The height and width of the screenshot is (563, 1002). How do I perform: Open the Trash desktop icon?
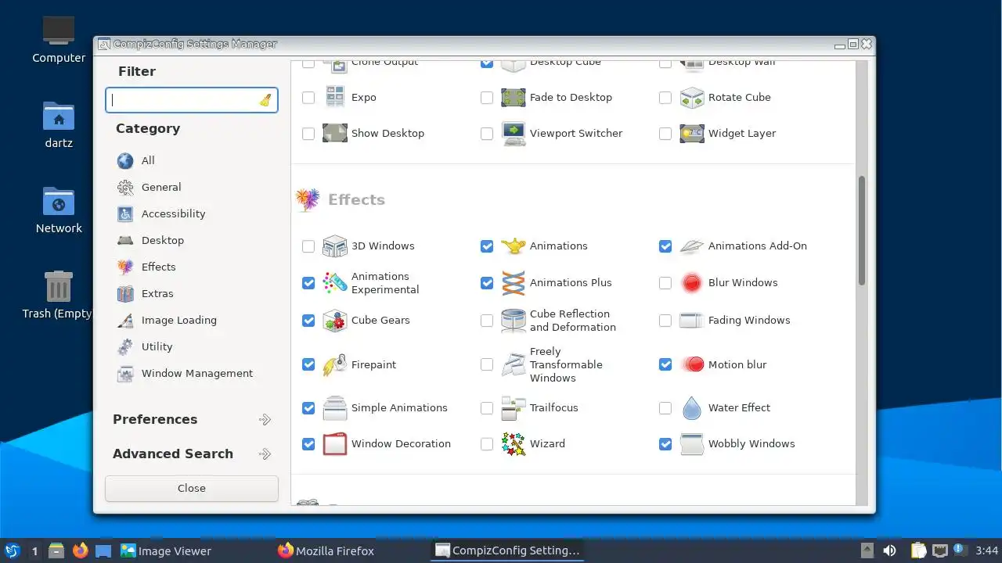(59, 294)
